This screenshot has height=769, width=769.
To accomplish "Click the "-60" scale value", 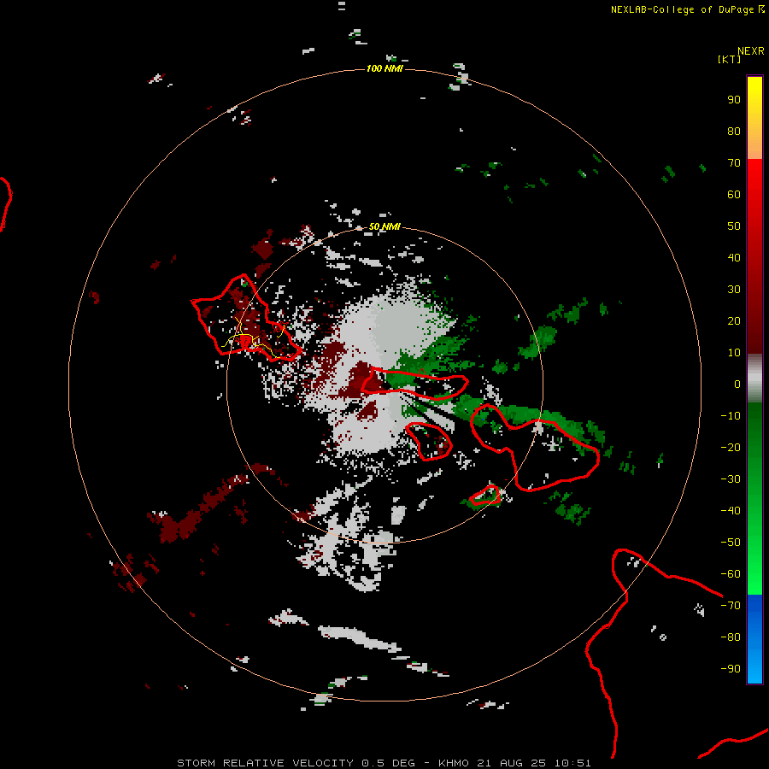I will (731, 574).
